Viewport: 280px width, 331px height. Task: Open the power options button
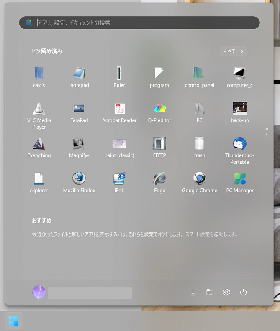(243, 293)
